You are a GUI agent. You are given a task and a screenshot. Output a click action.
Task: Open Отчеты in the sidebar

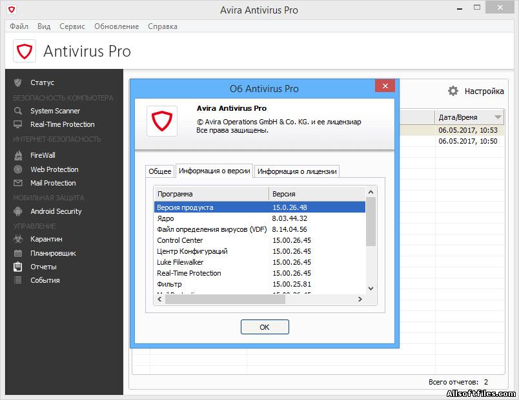click(x=43, y=267)
